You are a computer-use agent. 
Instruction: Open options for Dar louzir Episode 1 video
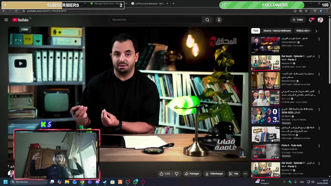[319, 57]
